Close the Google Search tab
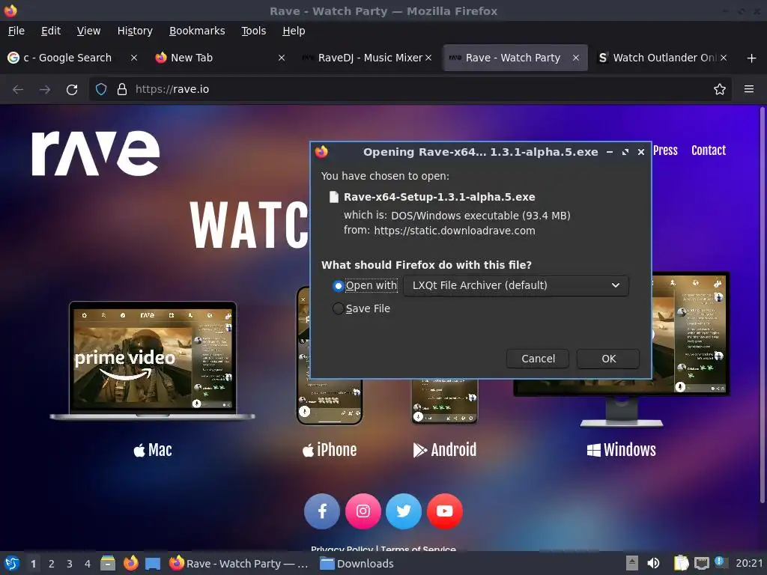The image size is (767, 575). tap(134, 58)
